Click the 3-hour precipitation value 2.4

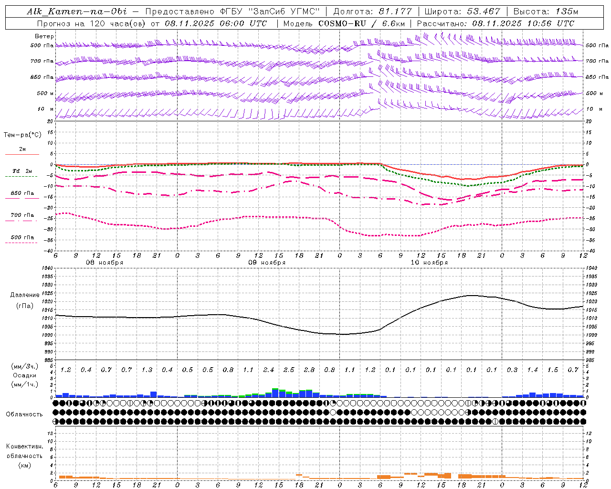(x=269, y=370)
